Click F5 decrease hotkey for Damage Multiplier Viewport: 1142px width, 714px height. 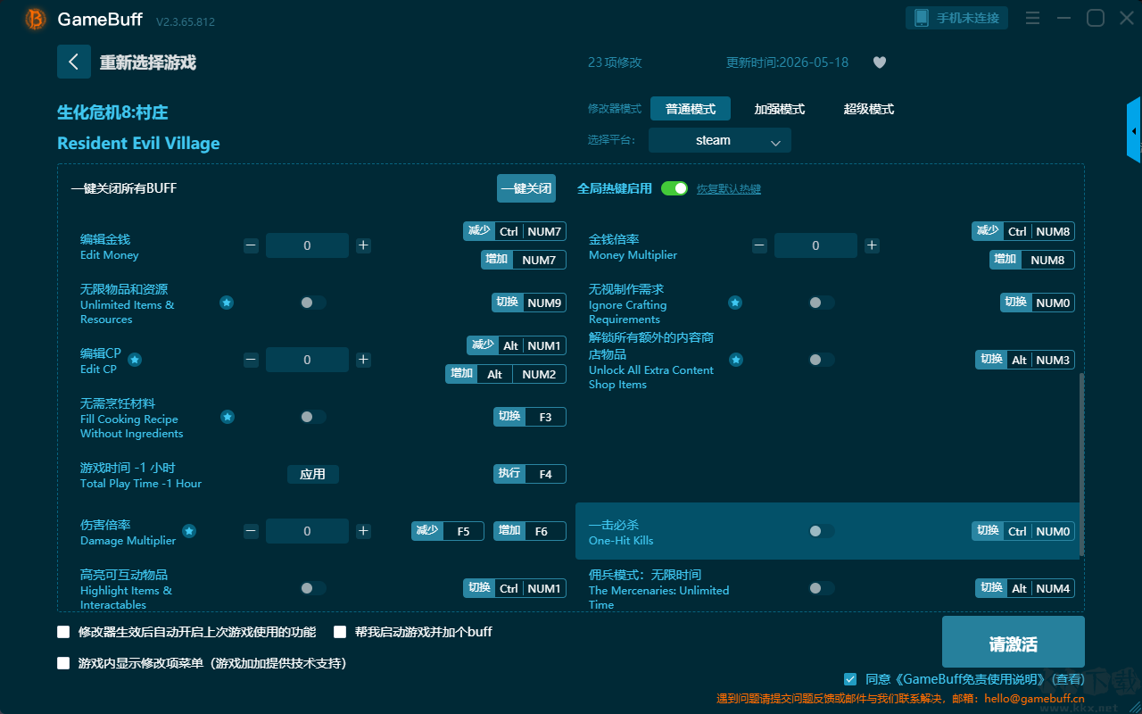[448, 531]
